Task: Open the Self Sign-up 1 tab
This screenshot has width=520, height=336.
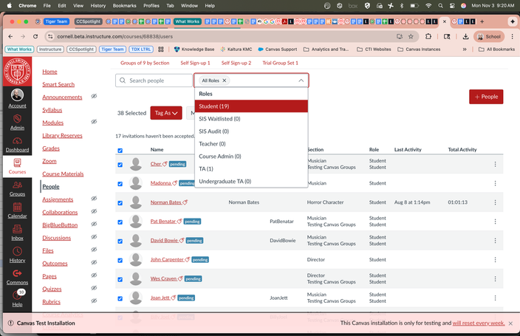Action: [x=195, y=63]
